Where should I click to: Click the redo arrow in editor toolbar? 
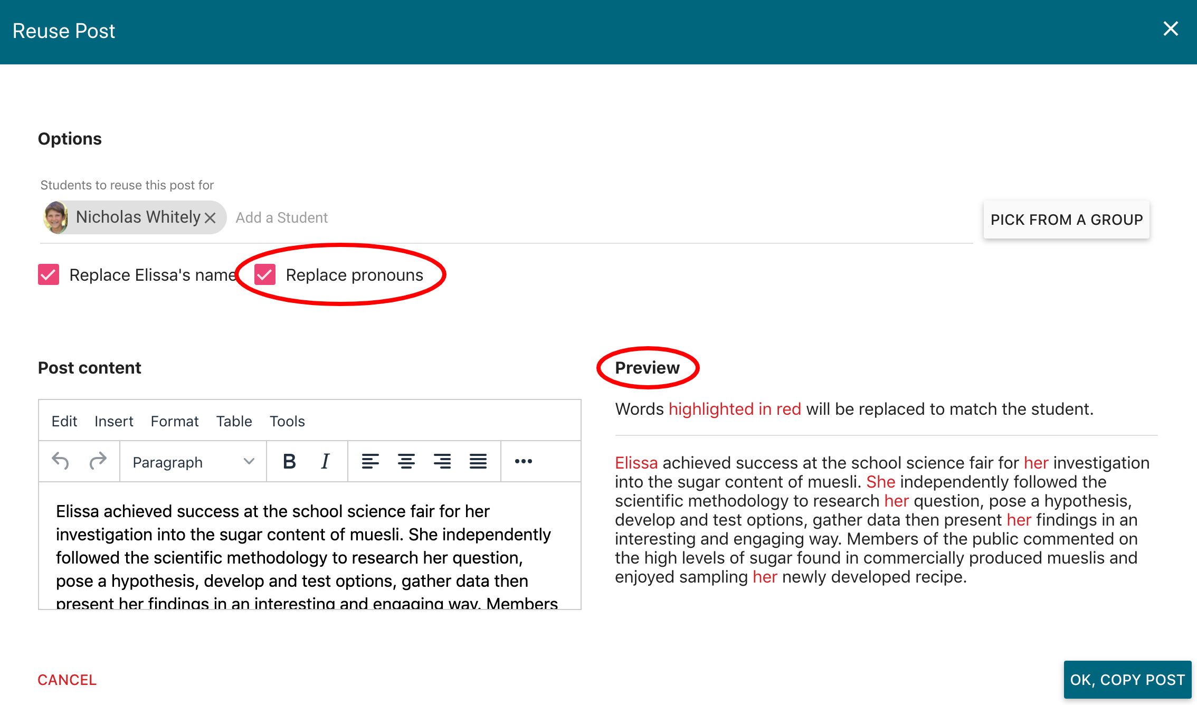coord(98,462)
